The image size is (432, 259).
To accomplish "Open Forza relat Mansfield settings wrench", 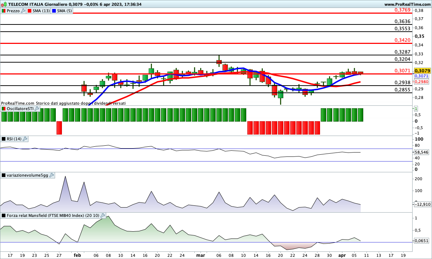I will 103,215.
